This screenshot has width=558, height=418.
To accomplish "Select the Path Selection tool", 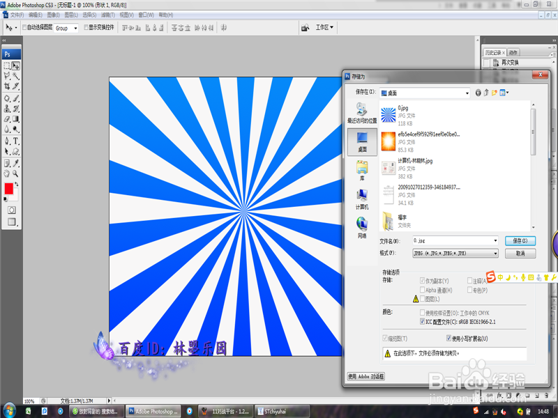I will [x=7, y=151].
